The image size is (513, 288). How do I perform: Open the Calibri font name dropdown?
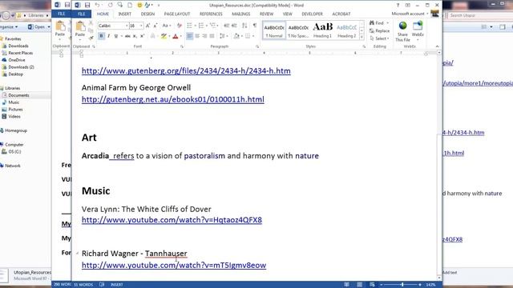[x=127, y=26]
